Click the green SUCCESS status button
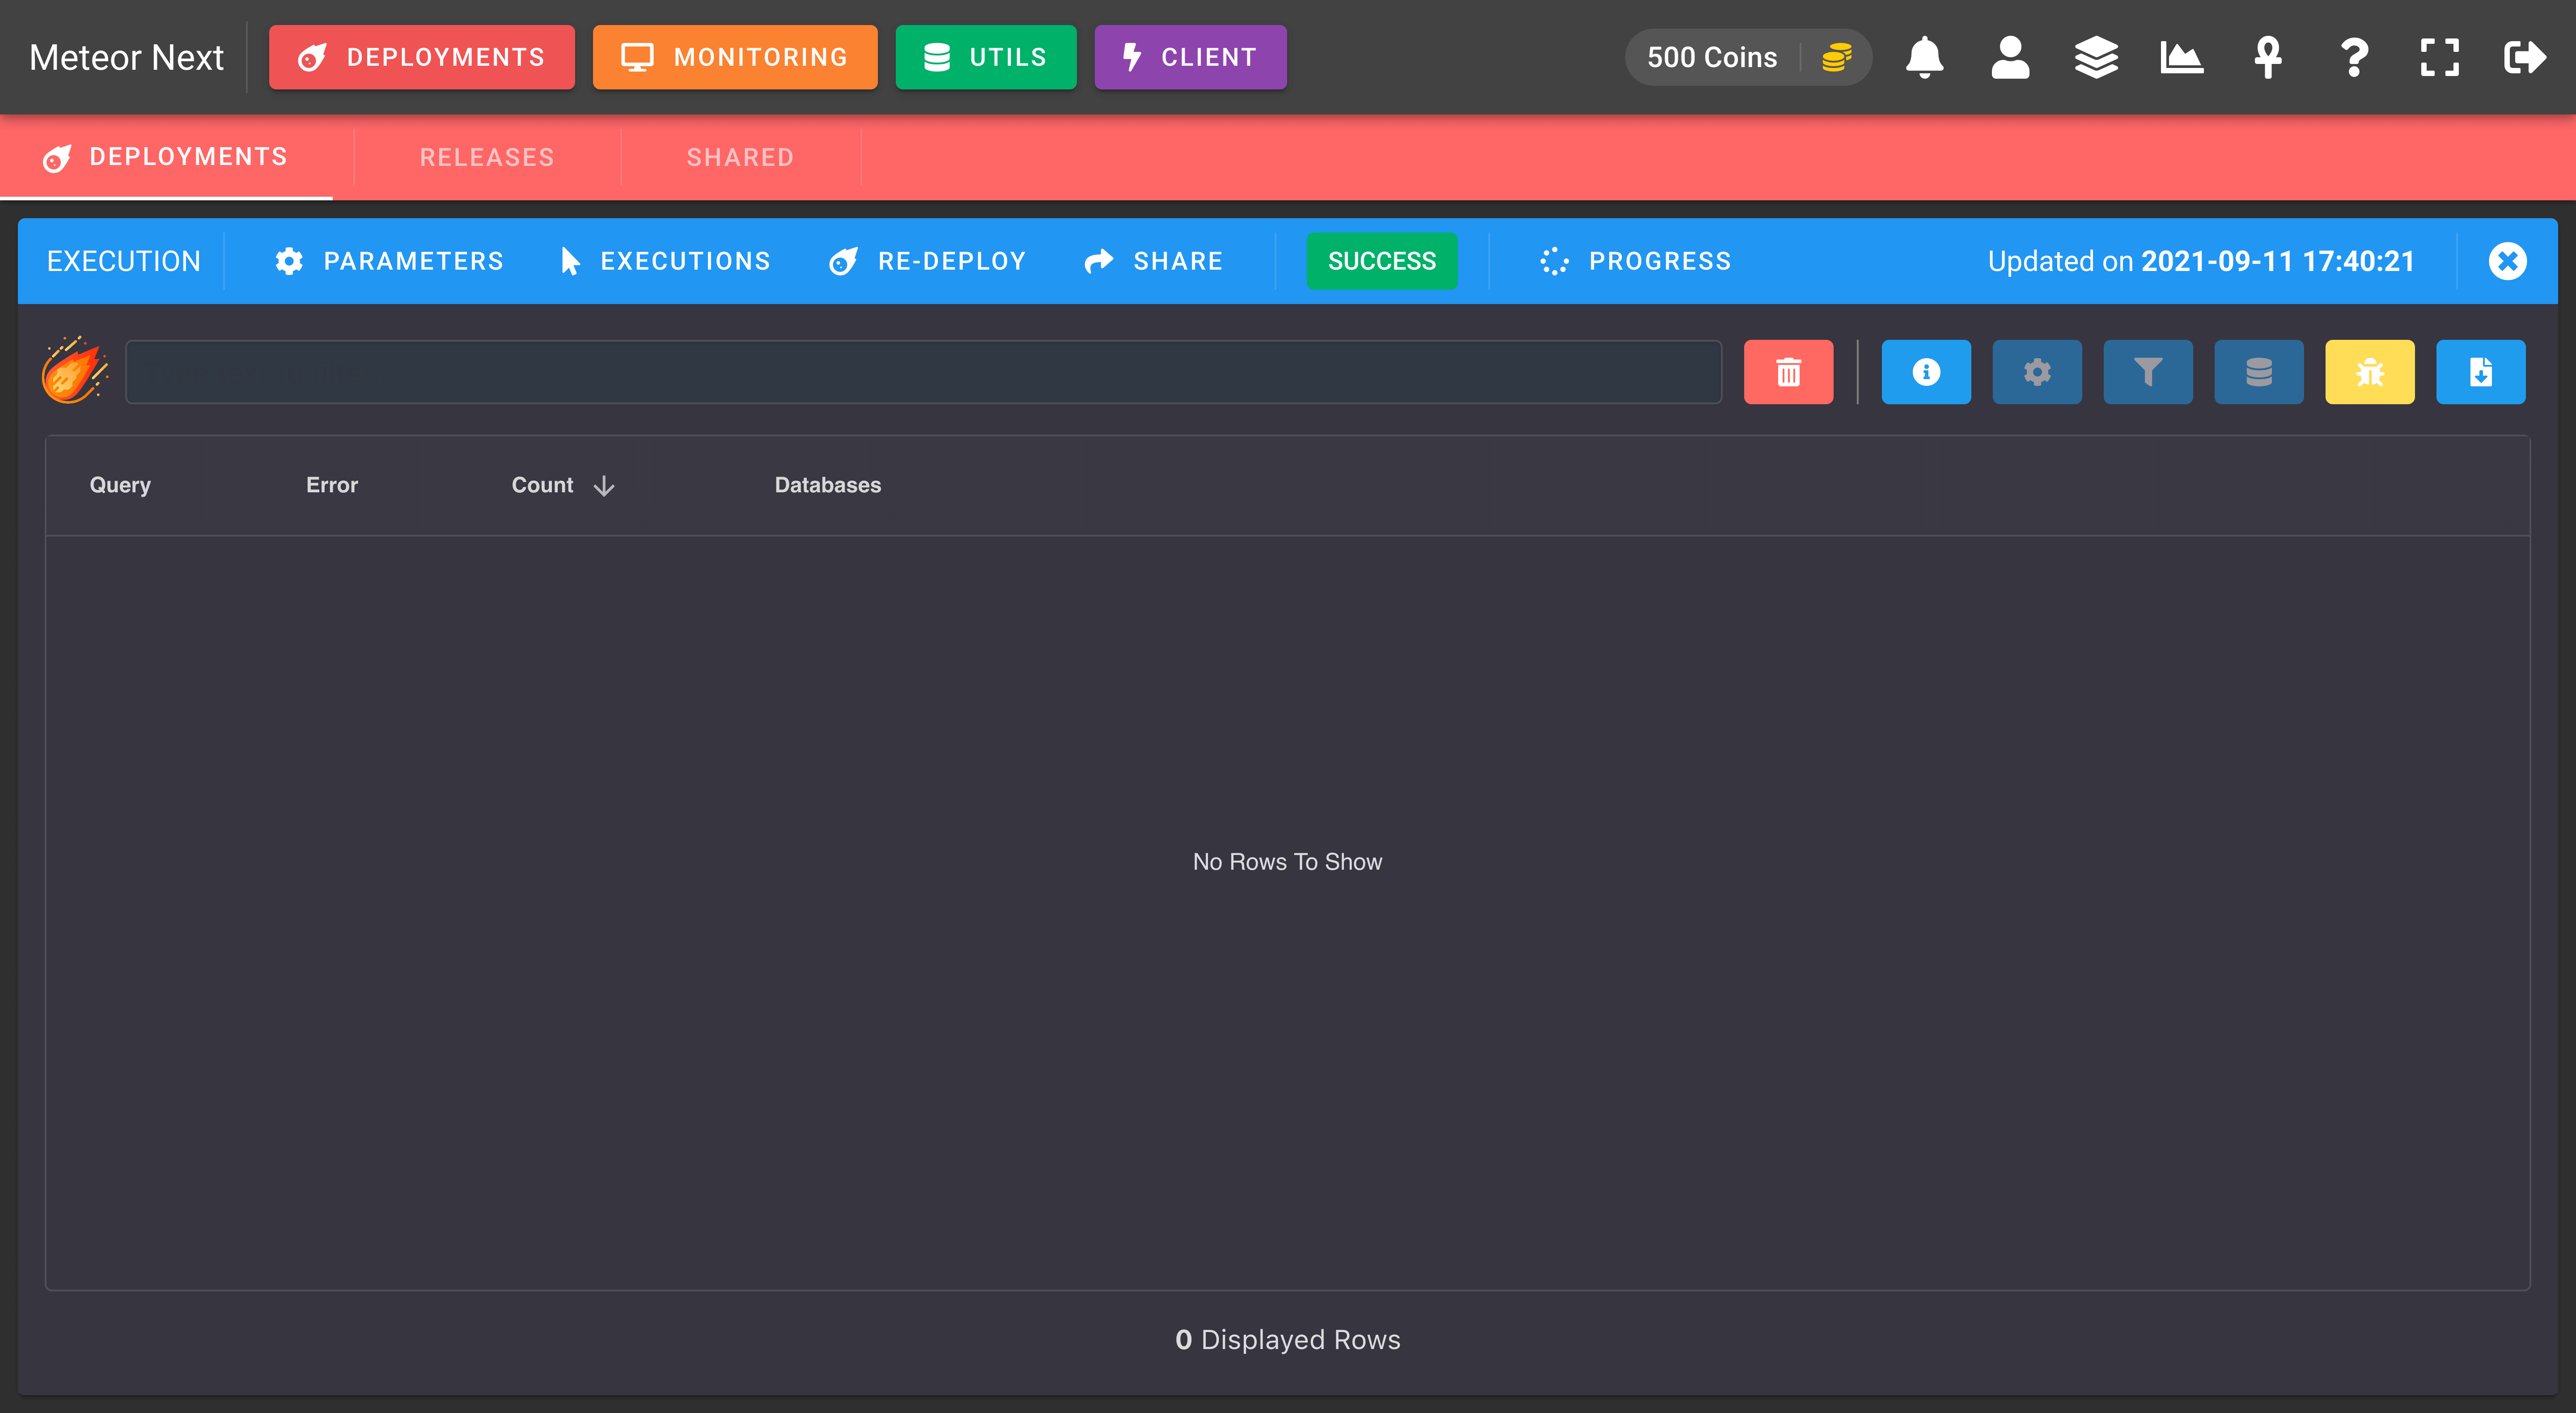 point(1382,261)
